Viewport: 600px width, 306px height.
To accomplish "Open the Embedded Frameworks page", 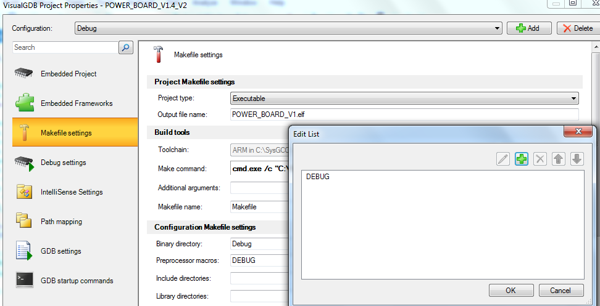I will pos(75,103).
